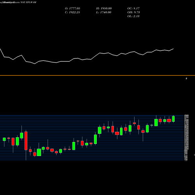Select the tall red candle with long lower wick
This screenshot has height=195, width=195.
26,141
